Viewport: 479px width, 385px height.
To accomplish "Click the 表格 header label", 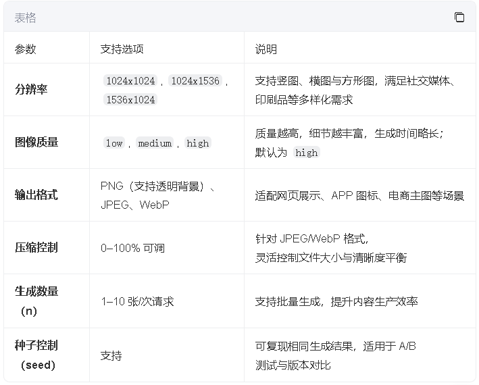I will 26,18.
